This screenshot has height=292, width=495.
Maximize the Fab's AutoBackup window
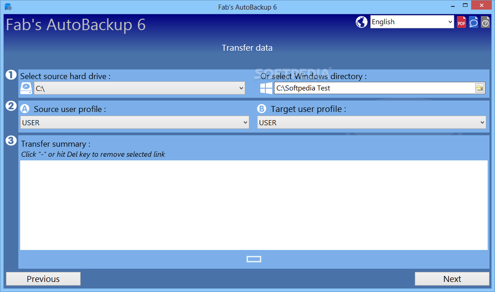point(465,5)
